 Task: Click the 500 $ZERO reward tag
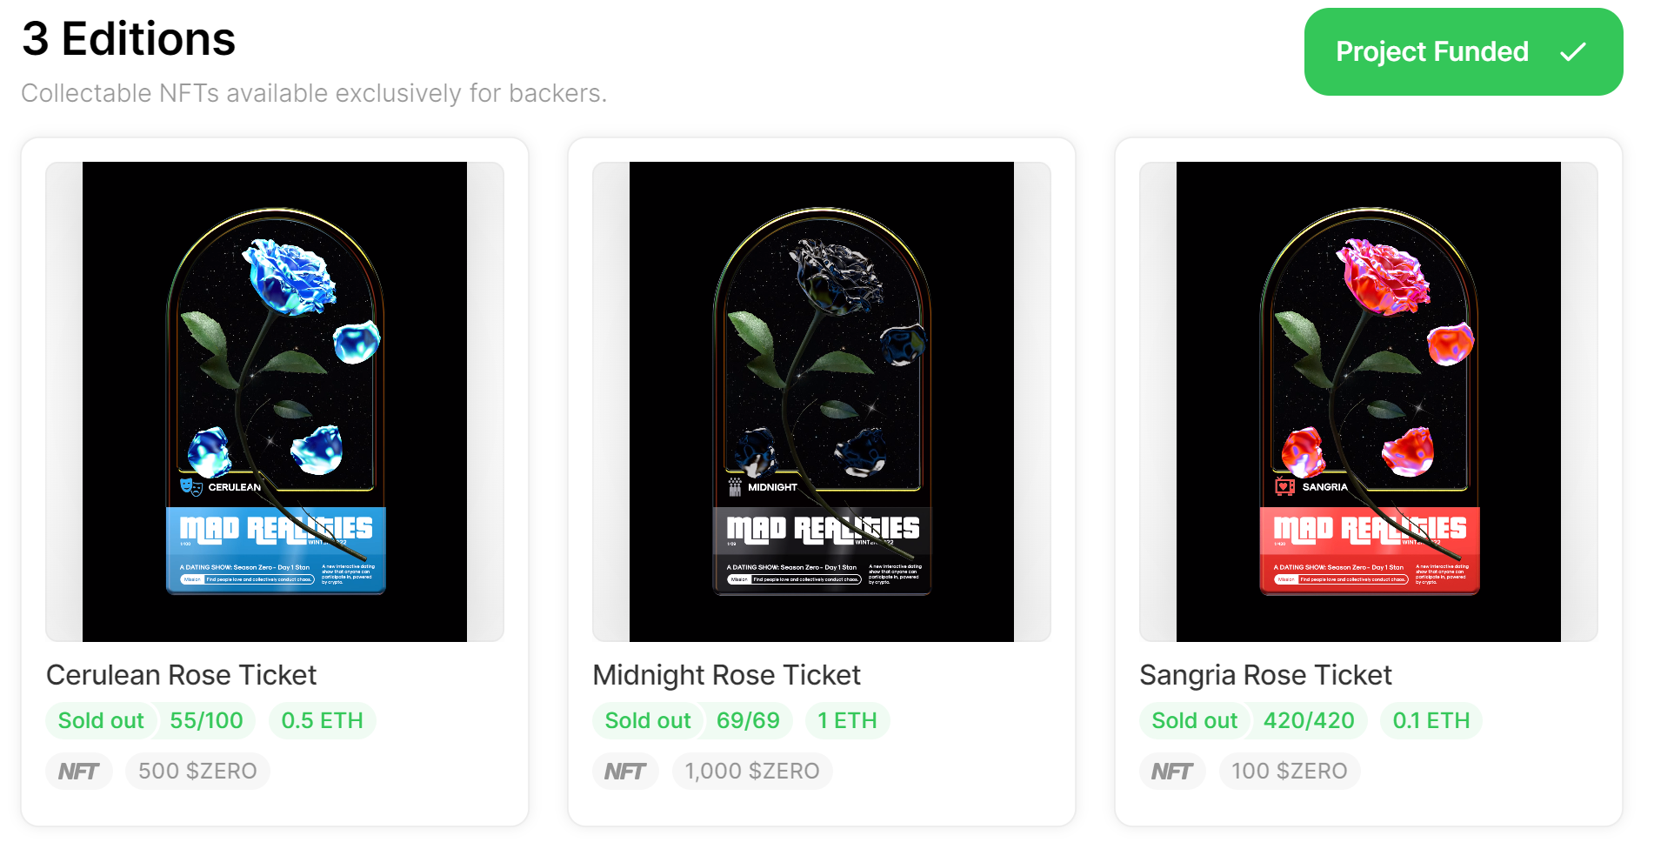[x=197, y=772]
